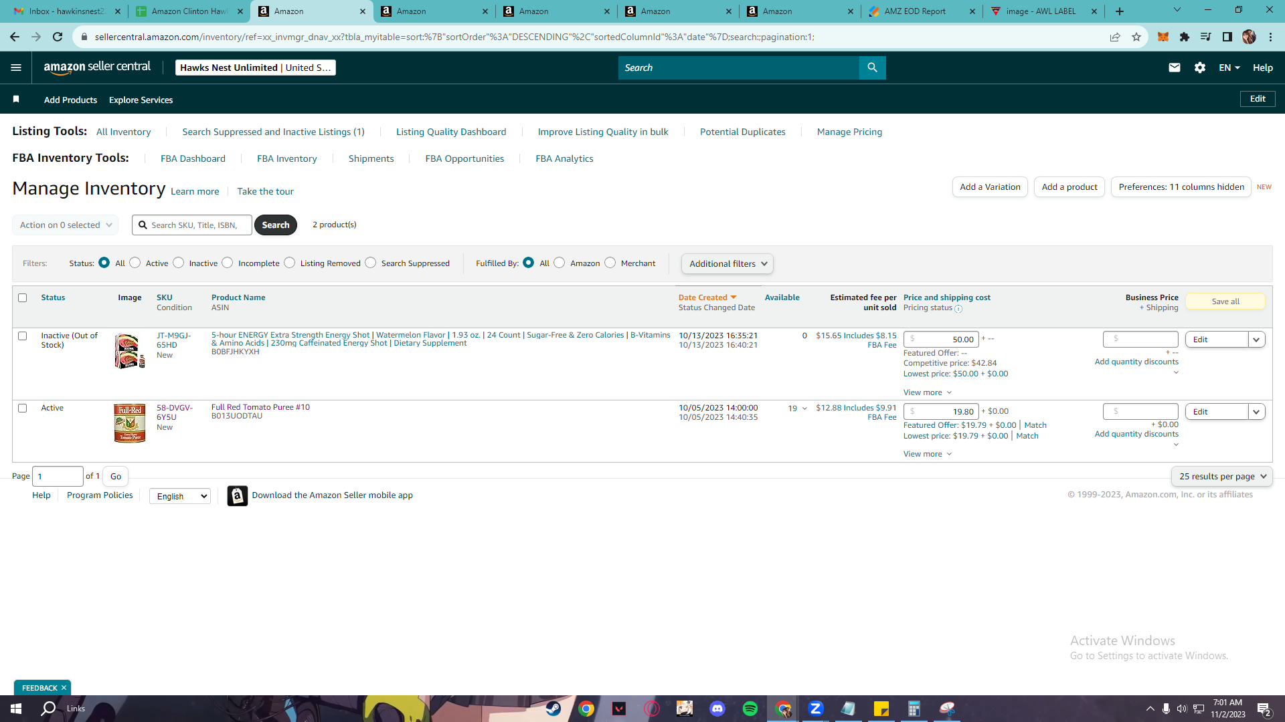Click the Add a Variation button
The height and width of the screenshot is (722, 1285).
tap(990, 187)
